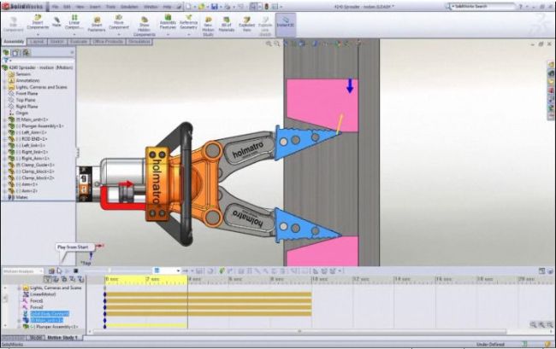Image resolution: width=556 pixels, height=349 pixels.
Task: Switch to the Simulation tab
Action: click(x=139, y=42)
